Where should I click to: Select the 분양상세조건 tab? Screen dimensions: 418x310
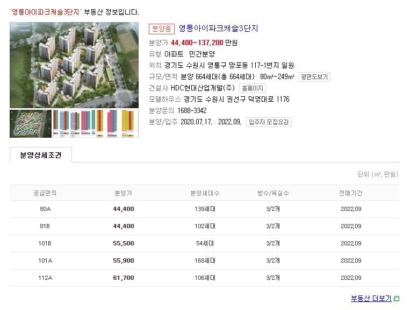(x=41, y=155)
